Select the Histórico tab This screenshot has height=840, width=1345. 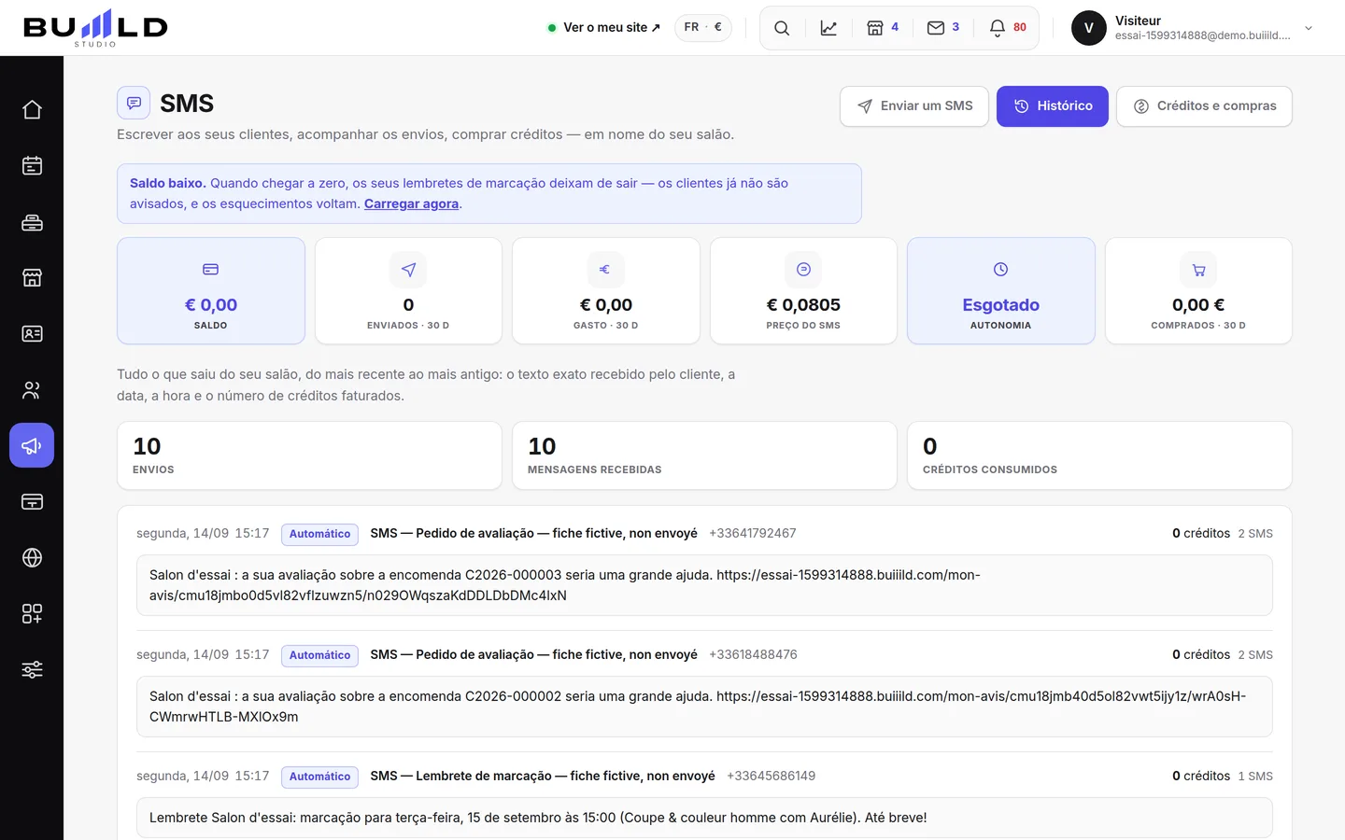[1053, 106]
